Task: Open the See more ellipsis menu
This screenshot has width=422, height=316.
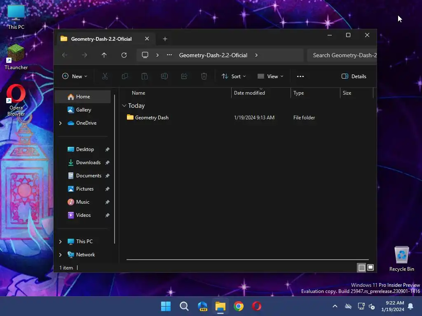Action: coord(300,76)
